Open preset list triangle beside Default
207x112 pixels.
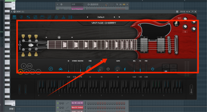click(x=119, y=17)
